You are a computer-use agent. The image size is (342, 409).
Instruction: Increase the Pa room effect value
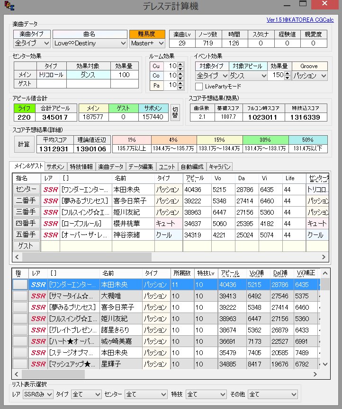click(180, 83)
